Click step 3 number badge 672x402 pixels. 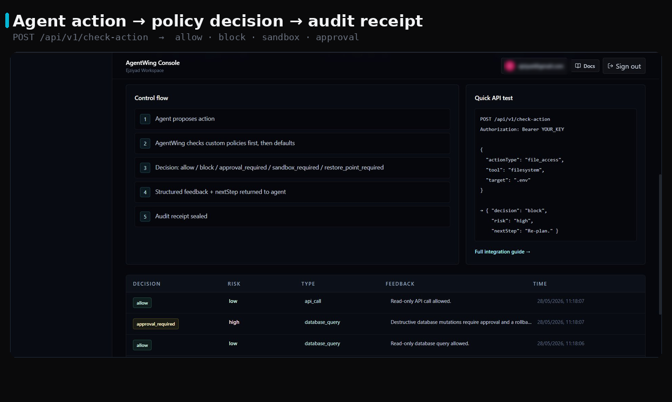click(145, 168)
